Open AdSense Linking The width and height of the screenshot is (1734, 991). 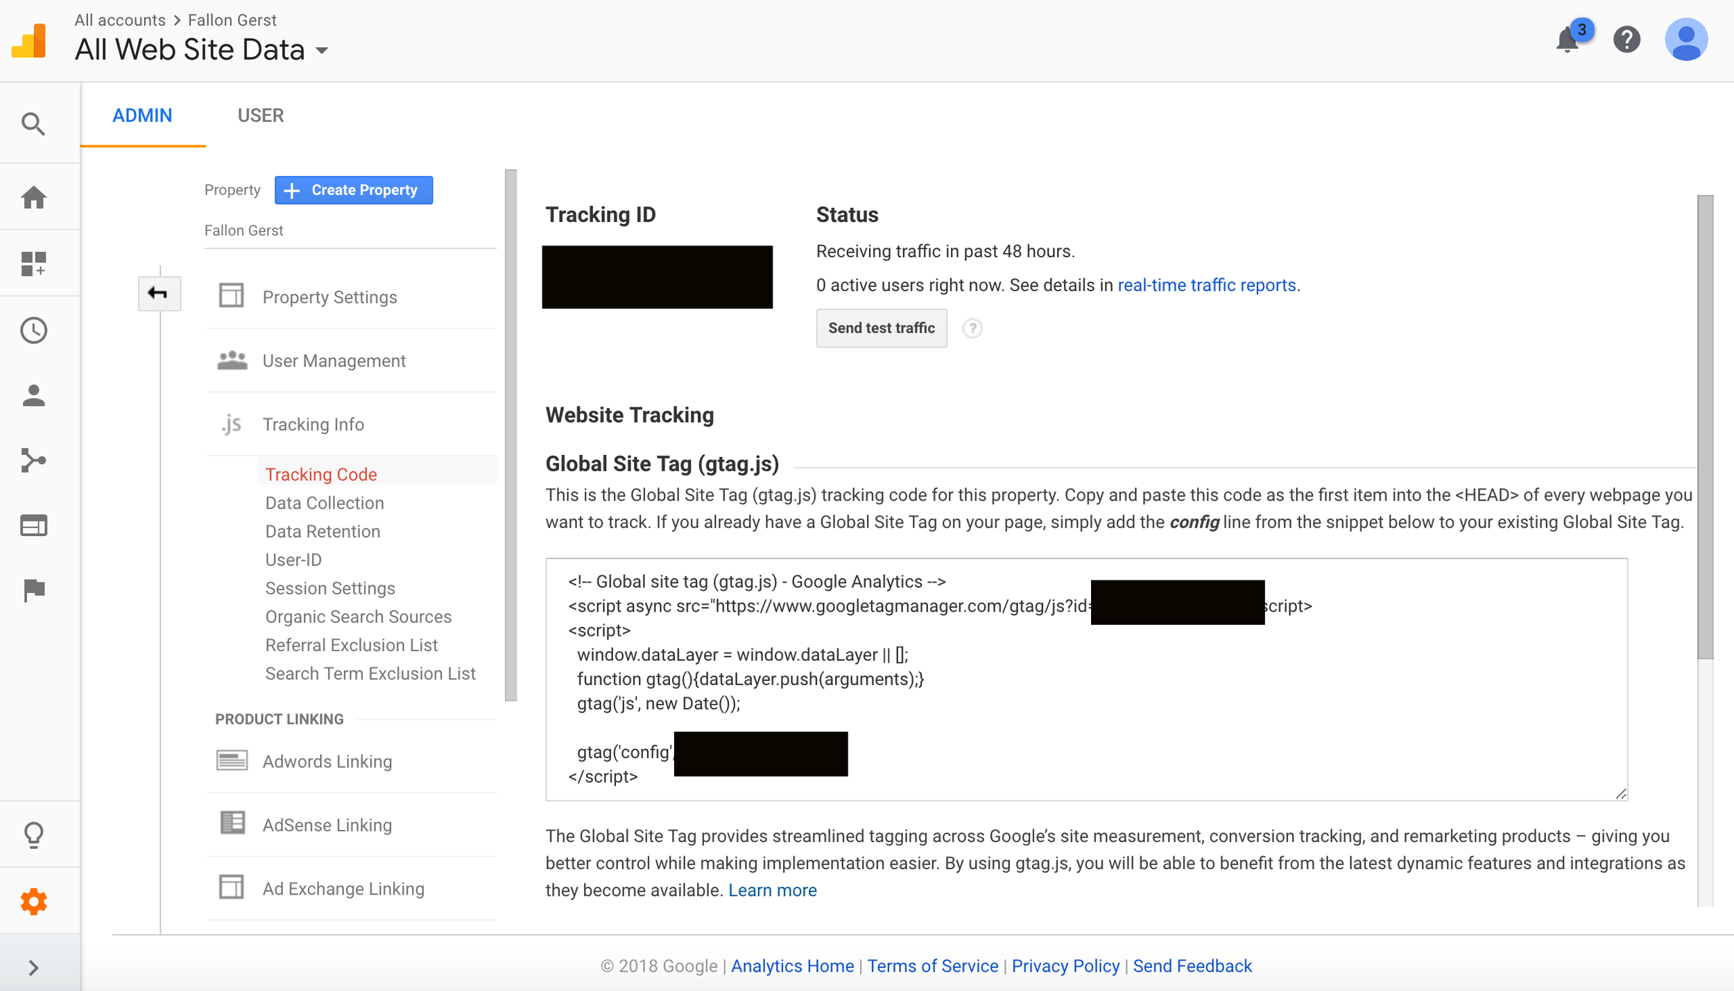pyautogui.click(x=327, y=825)
